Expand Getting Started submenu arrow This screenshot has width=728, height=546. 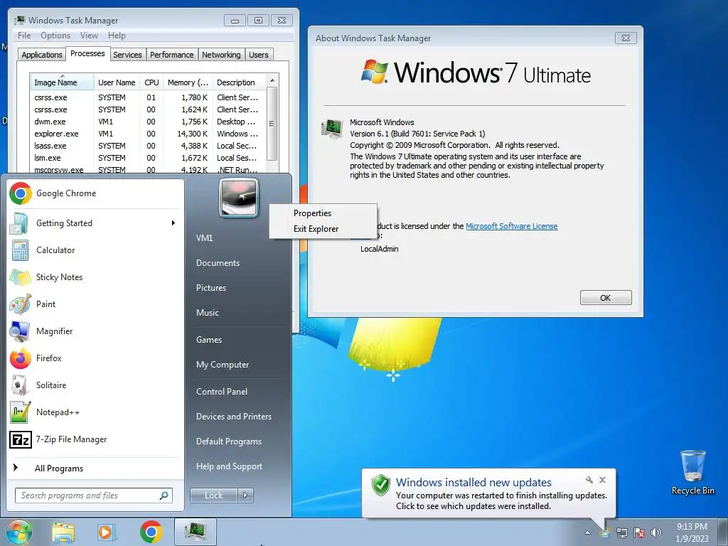(x=173, y=223)
